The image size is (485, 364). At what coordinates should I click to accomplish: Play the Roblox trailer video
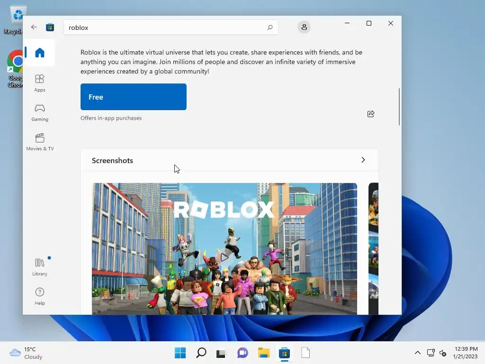pos(224,257)
